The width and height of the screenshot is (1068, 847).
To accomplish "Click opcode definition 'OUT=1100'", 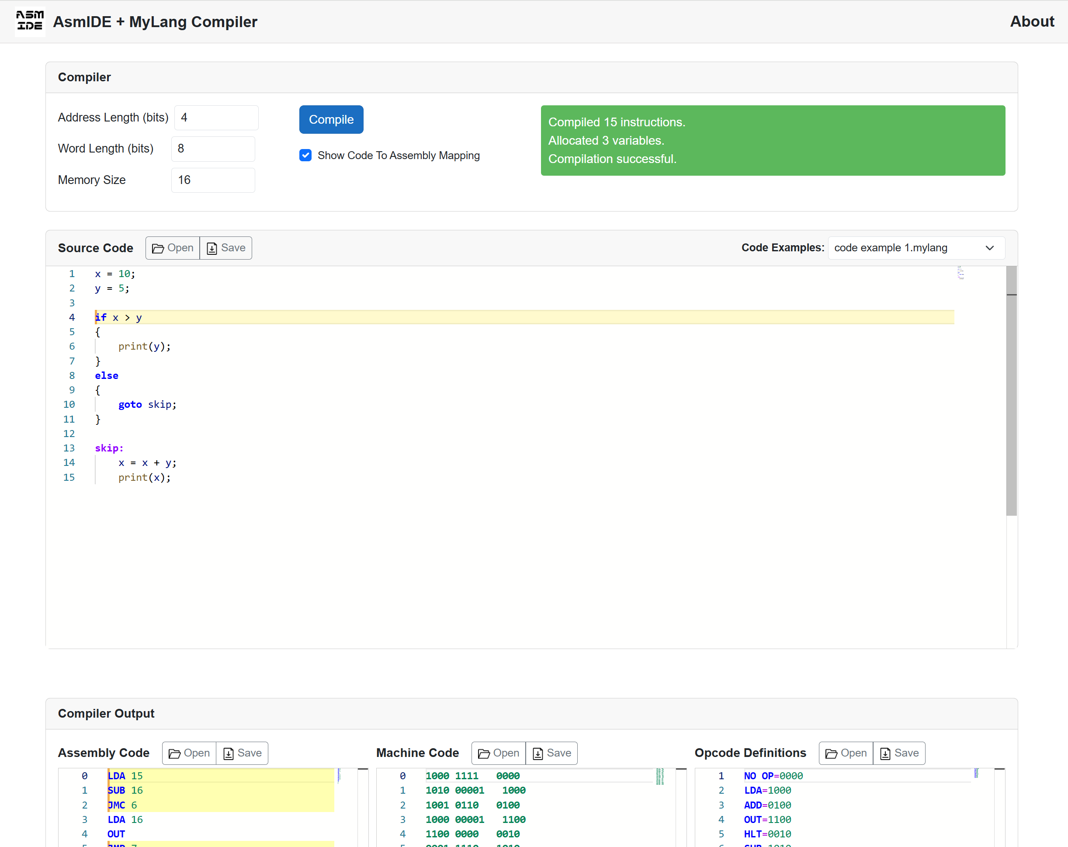I will 767,820.
